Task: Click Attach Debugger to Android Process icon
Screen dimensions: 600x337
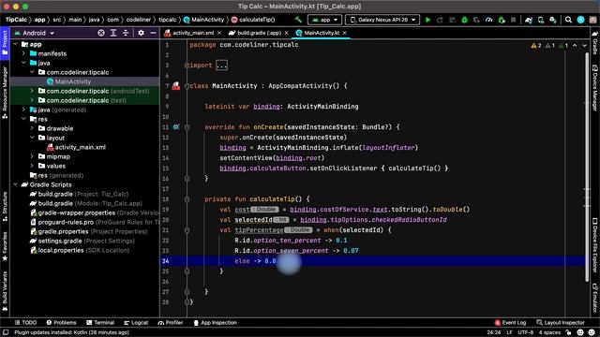Action: [x=502, y=20]
